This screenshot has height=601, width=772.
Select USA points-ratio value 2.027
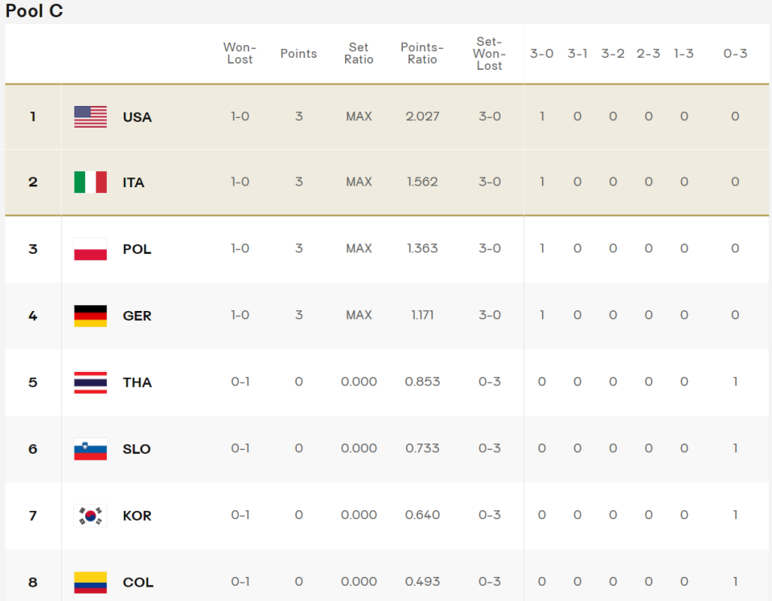tap(422, 117)
